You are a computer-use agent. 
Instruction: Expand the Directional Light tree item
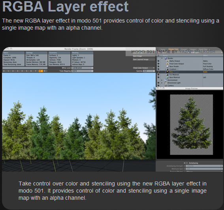pyautogui.click(x=162, y=83)
